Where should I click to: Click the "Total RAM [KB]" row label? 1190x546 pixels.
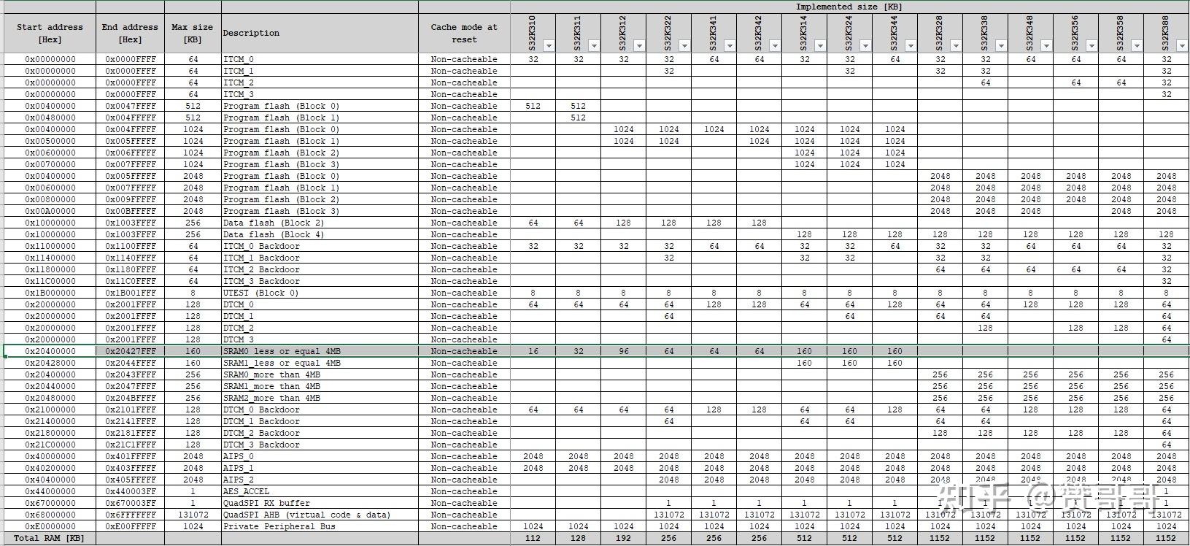click(x=50, y=538)
